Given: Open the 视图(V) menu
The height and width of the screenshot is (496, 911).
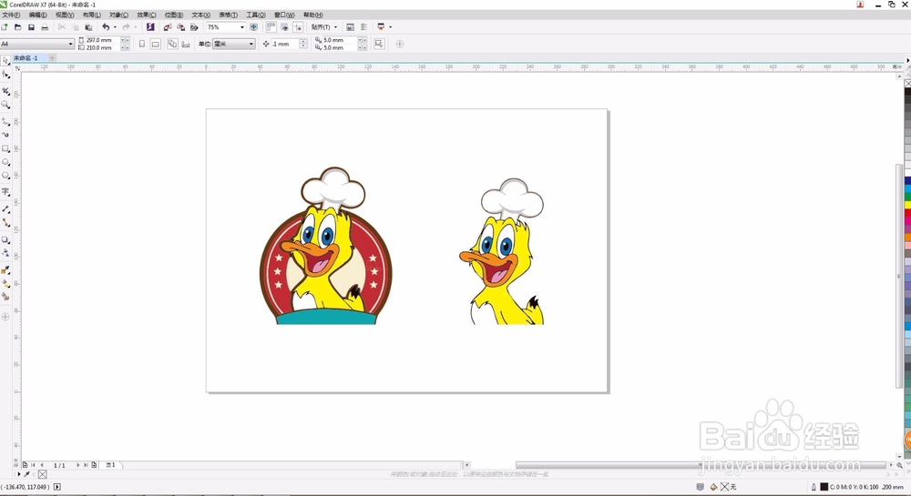Looking at the screenshot, I should click(x=65, y=15).
